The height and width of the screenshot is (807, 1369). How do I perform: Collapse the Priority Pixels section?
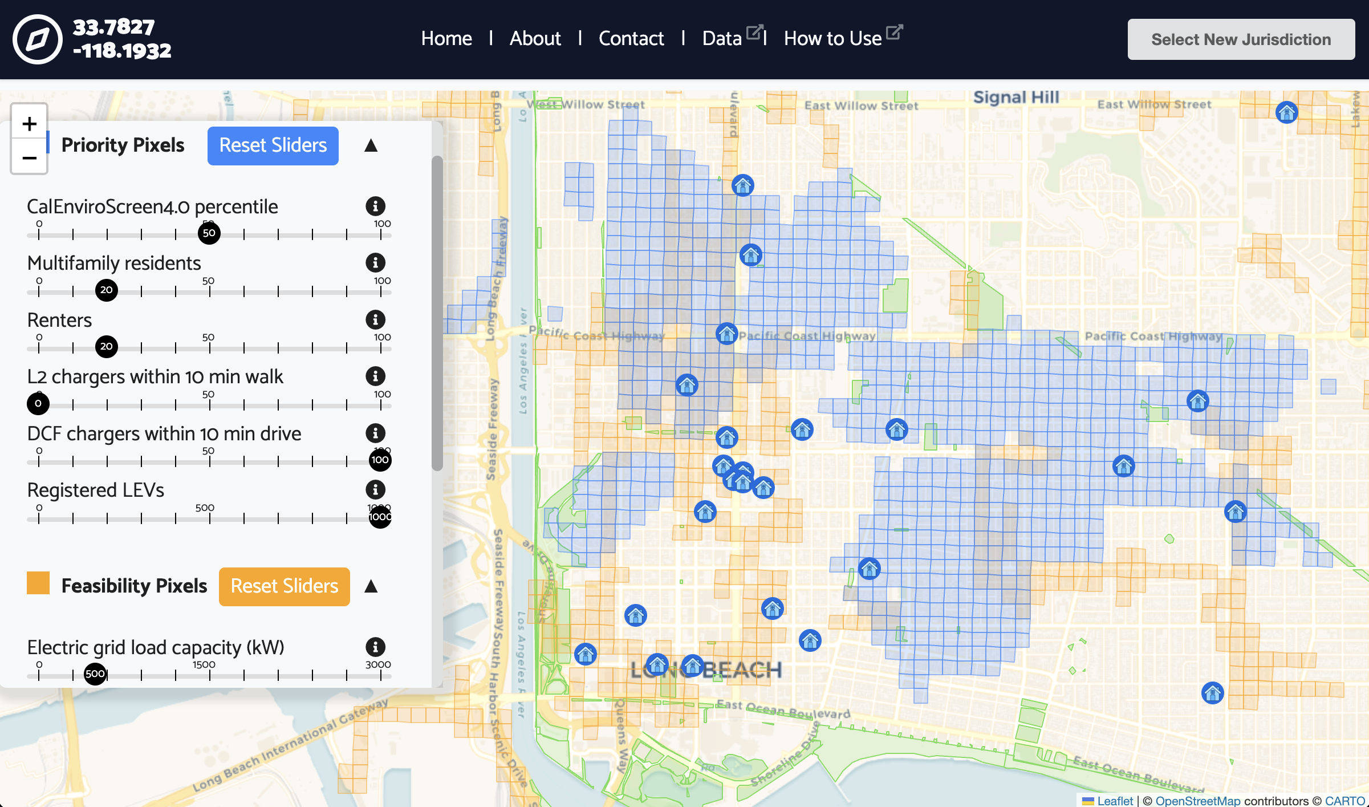371,145
